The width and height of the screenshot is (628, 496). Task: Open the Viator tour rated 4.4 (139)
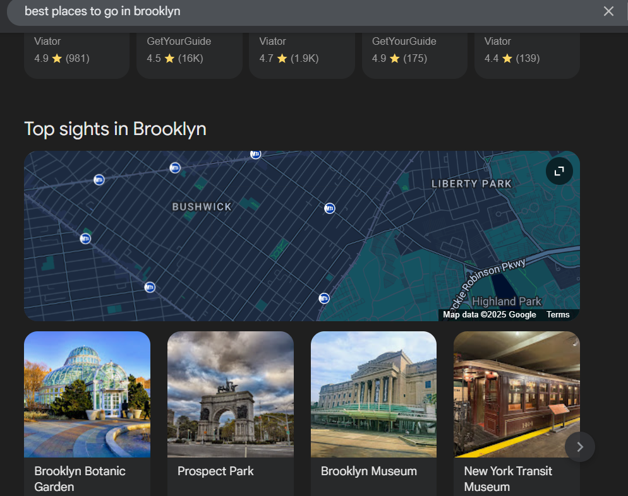pyautogui.click(x=527, y=56)
